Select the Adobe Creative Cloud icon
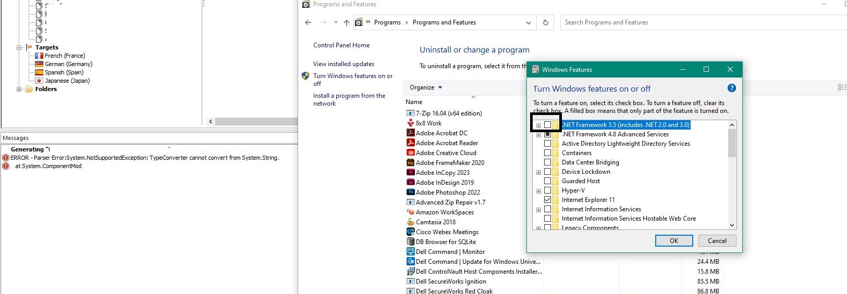The image size is (847, 294). point(411,152)
